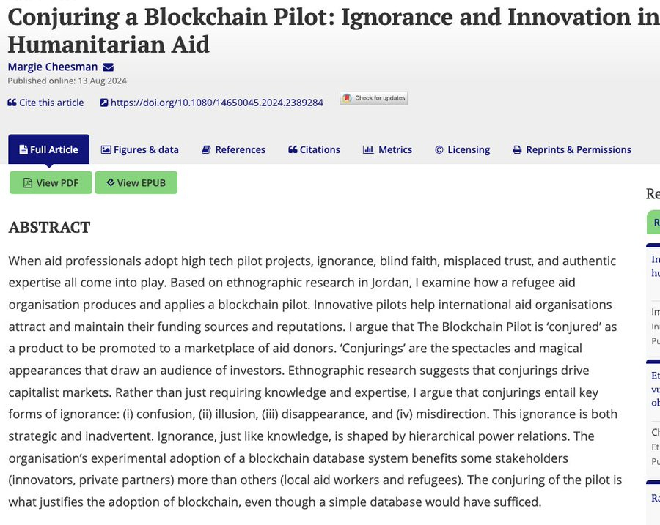Click the bar chart icon on Metrics
The height and width of the screenshot is (525, 660).
tap(368, 149)
